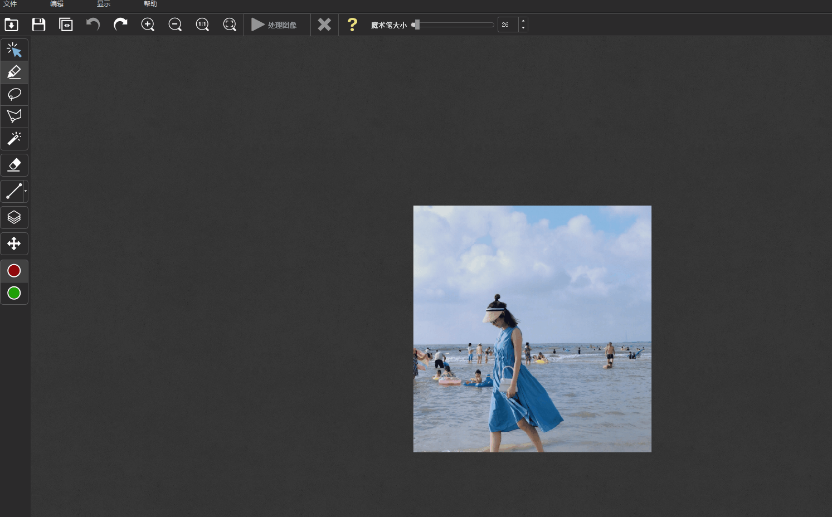Select the smart pointer selection tool

(14, 50)
